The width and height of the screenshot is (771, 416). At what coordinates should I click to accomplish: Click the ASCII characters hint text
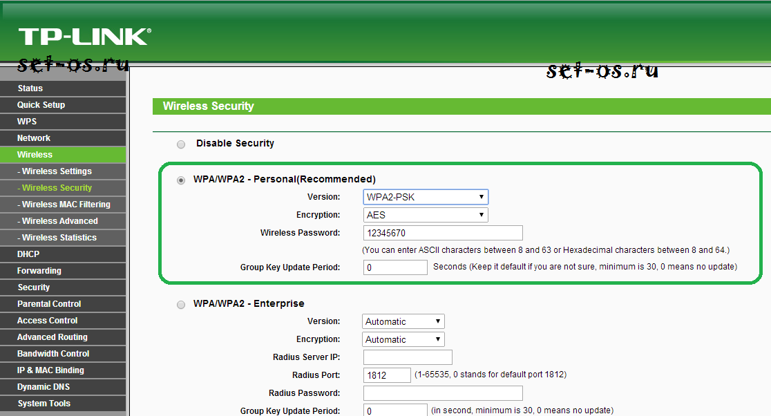click(x=546, y=249)
